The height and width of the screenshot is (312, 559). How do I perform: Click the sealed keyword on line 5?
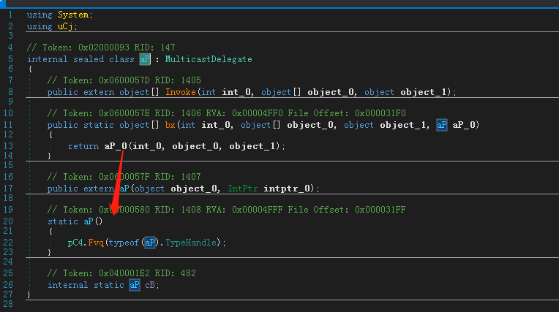(89, 59)
